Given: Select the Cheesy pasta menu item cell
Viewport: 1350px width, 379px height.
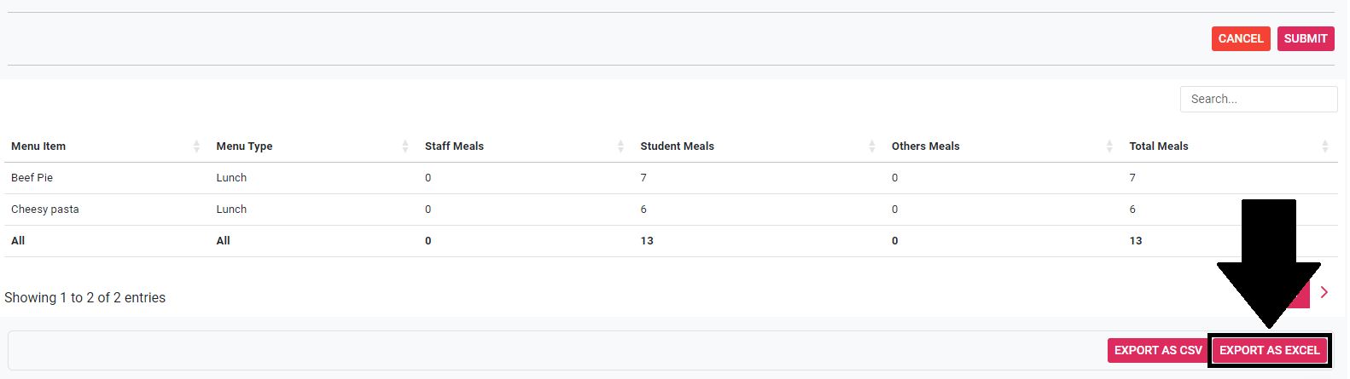Looking at the screenshot, I should coord(45,210).
